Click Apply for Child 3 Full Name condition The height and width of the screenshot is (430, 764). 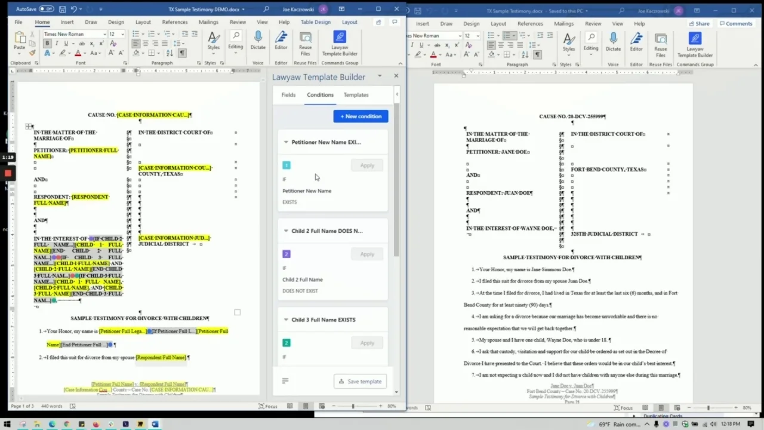367,343
